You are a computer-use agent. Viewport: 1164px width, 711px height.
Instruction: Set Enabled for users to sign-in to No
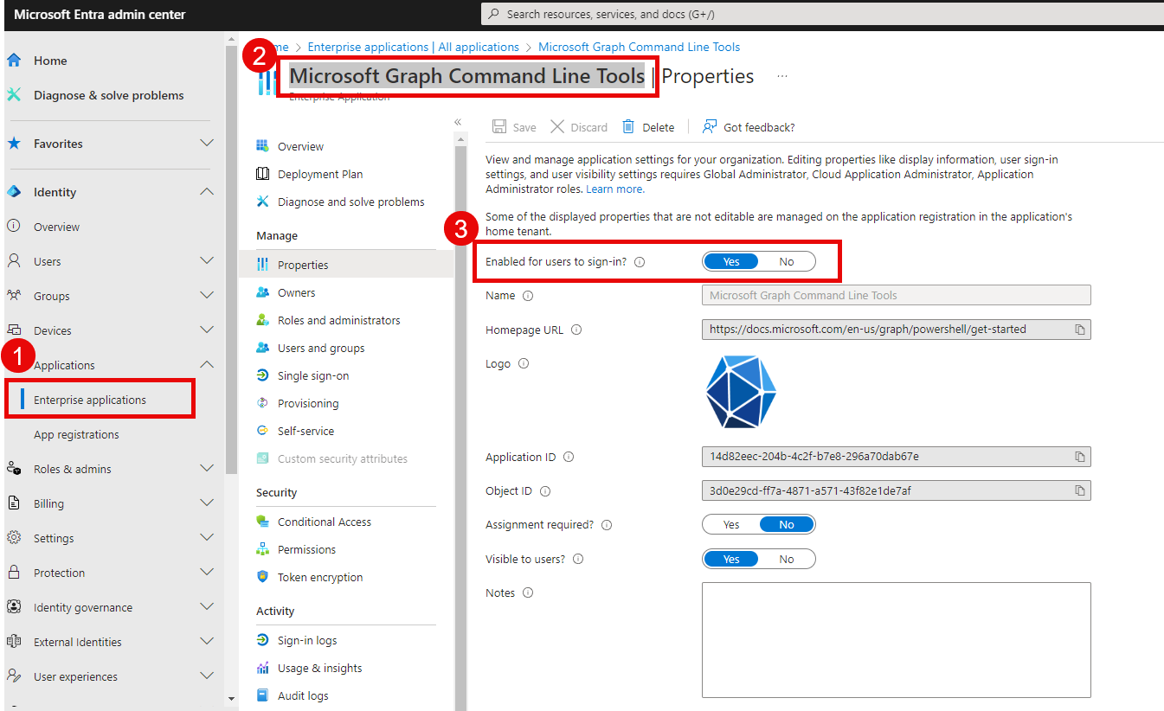coord(787,261)
